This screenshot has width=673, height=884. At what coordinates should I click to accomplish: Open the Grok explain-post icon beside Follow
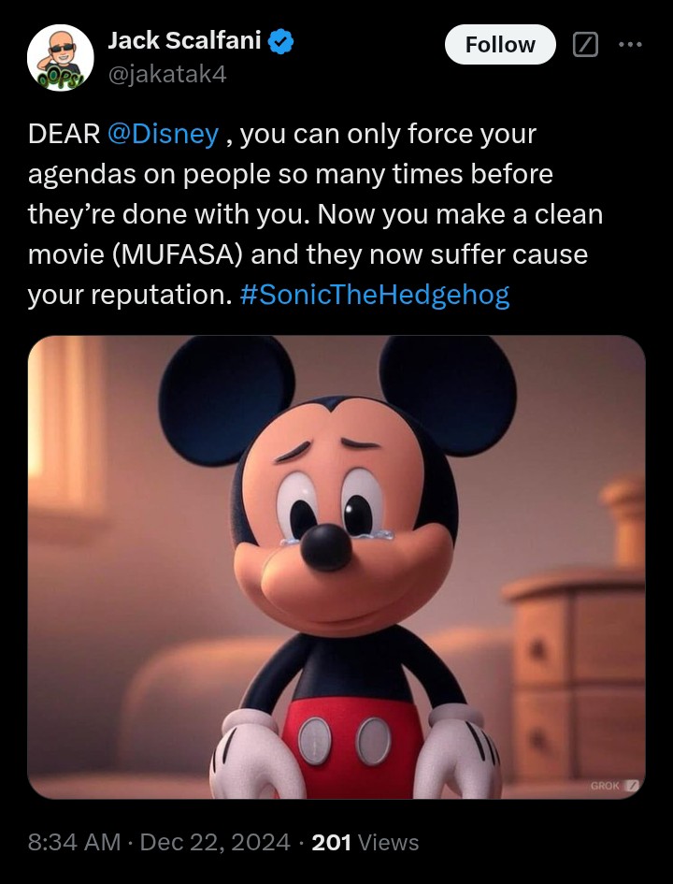(x=585, y=44)
